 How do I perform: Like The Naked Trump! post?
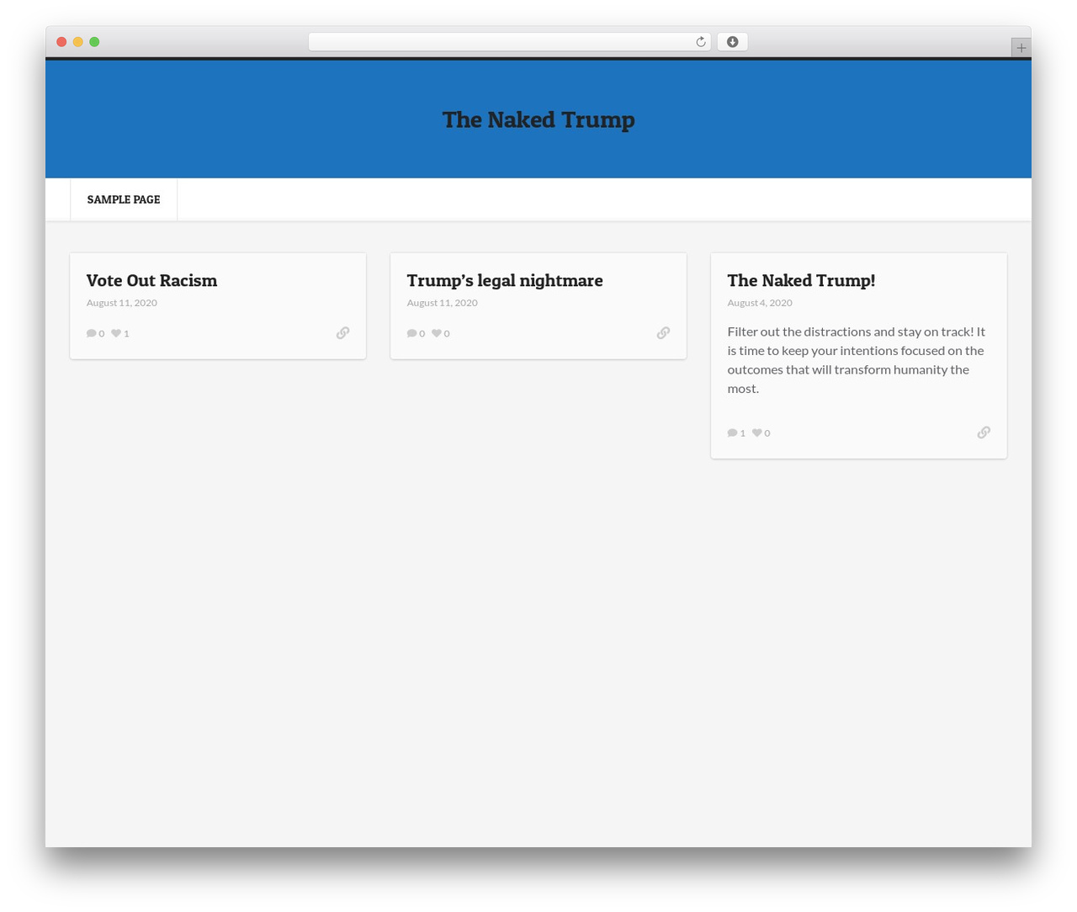[x=757, y=433]
